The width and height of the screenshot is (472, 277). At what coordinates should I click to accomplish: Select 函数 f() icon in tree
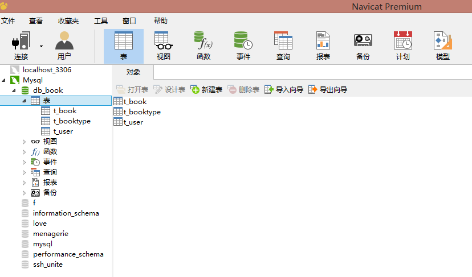pos(35,152)
